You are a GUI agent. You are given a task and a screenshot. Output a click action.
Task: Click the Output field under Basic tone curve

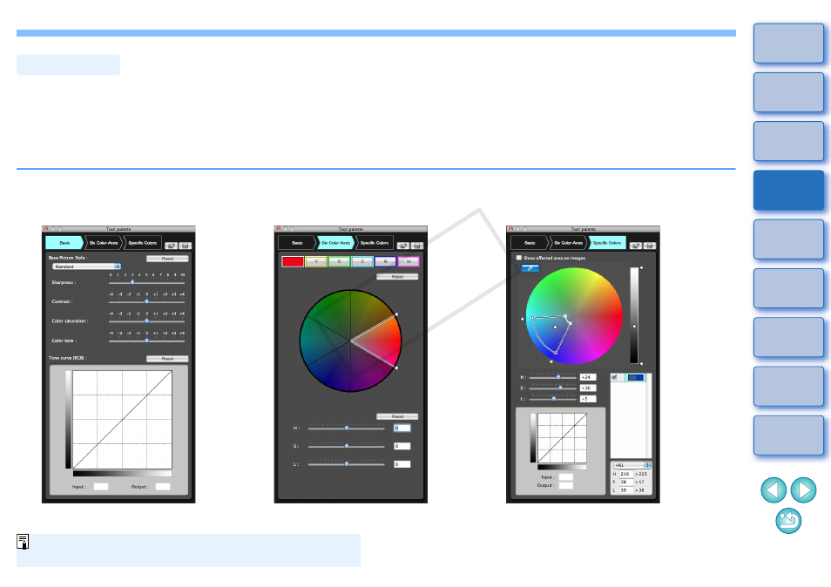coord(163,486)
